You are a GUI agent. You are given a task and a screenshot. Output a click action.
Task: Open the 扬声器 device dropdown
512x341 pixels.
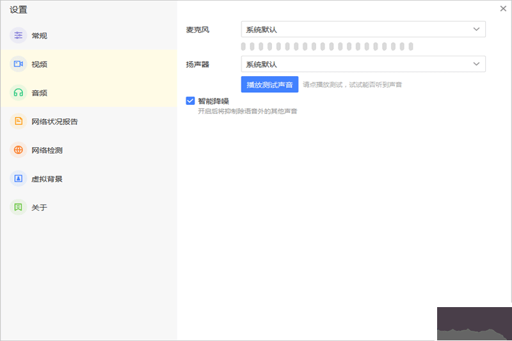[x=363, y=64]
